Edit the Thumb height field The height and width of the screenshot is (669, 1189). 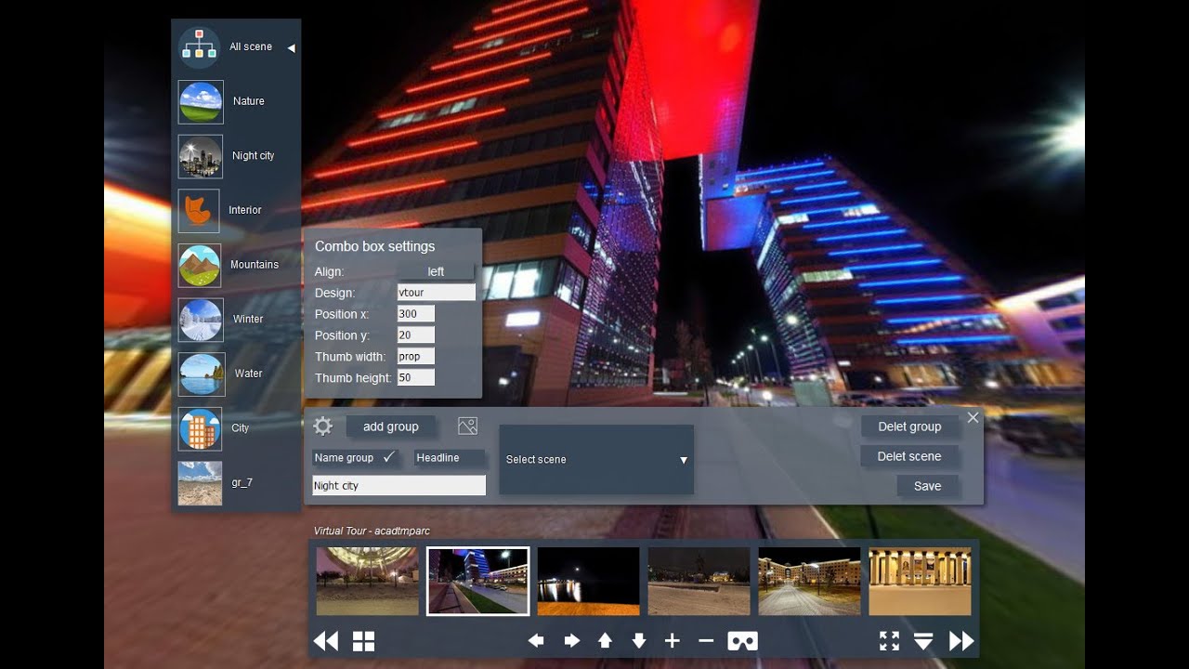point(415,378)
